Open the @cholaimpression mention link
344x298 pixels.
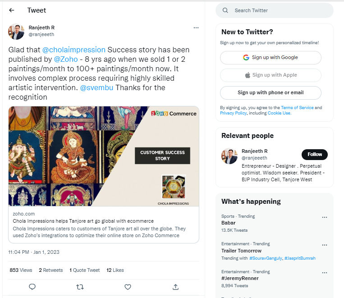(74, 50)
